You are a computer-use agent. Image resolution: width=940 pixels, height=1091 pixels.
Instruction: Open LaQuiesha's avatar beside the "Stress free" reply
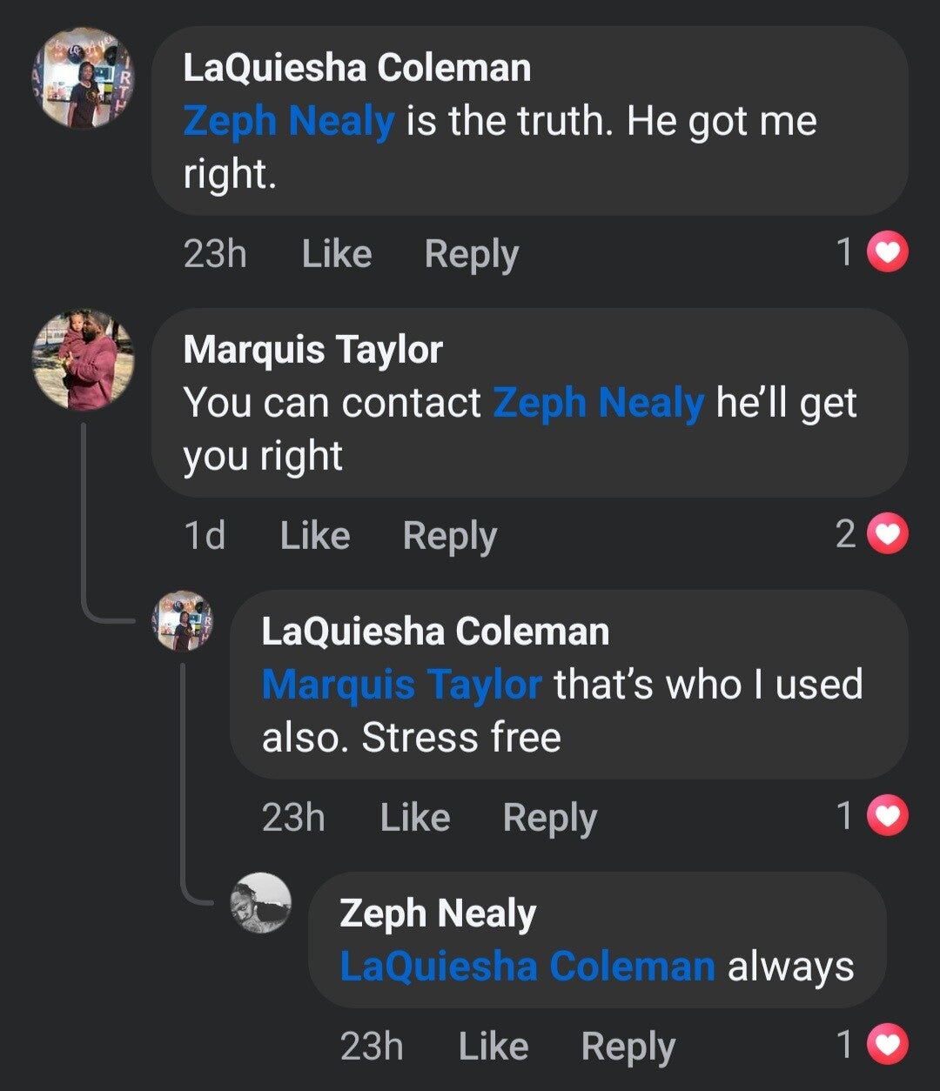pos(182,620)
